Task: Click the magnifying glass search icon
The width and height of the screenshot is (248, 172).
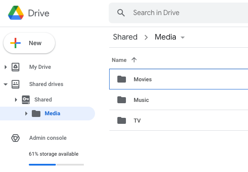Action: (x=121, y=12)
